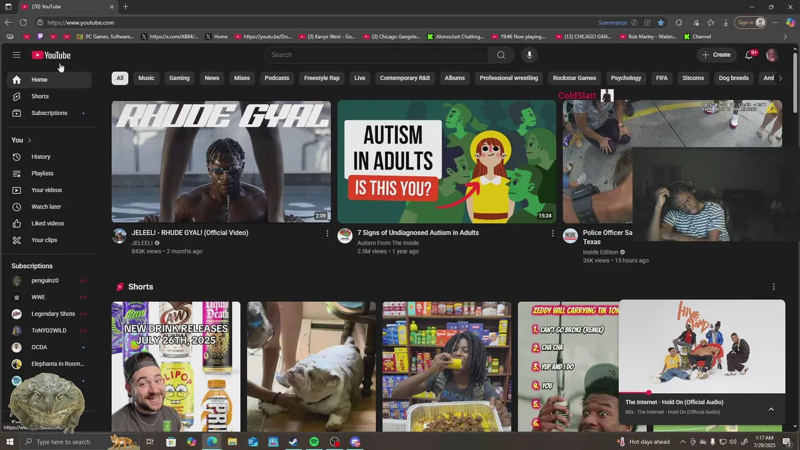Show more bookmarks with the bar chevron

(x=786, y=37)
